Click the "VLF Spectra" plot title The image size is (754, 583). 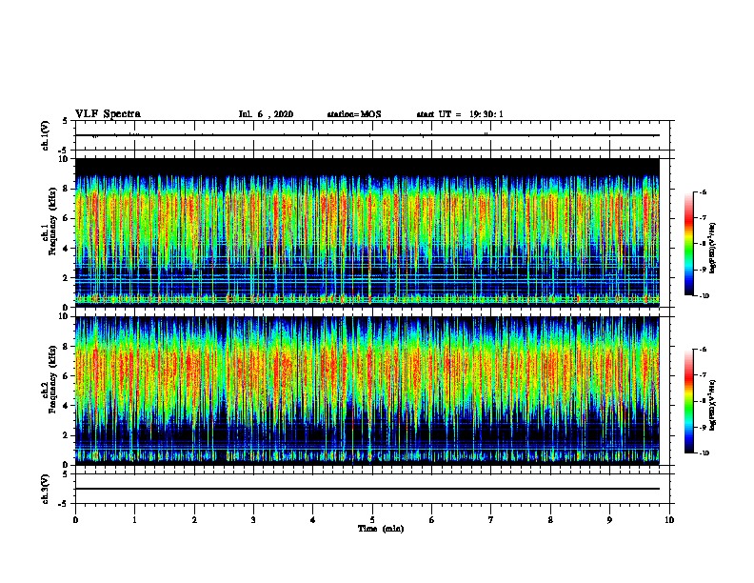pos(108,114)
